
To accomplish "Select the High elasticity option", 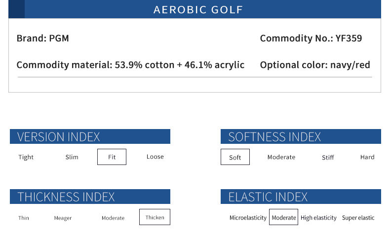I will click(318, 218).
